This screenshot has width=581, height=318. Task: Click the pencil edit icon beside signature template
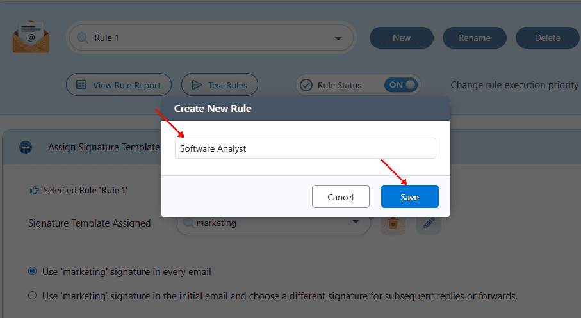click(429, 223)
